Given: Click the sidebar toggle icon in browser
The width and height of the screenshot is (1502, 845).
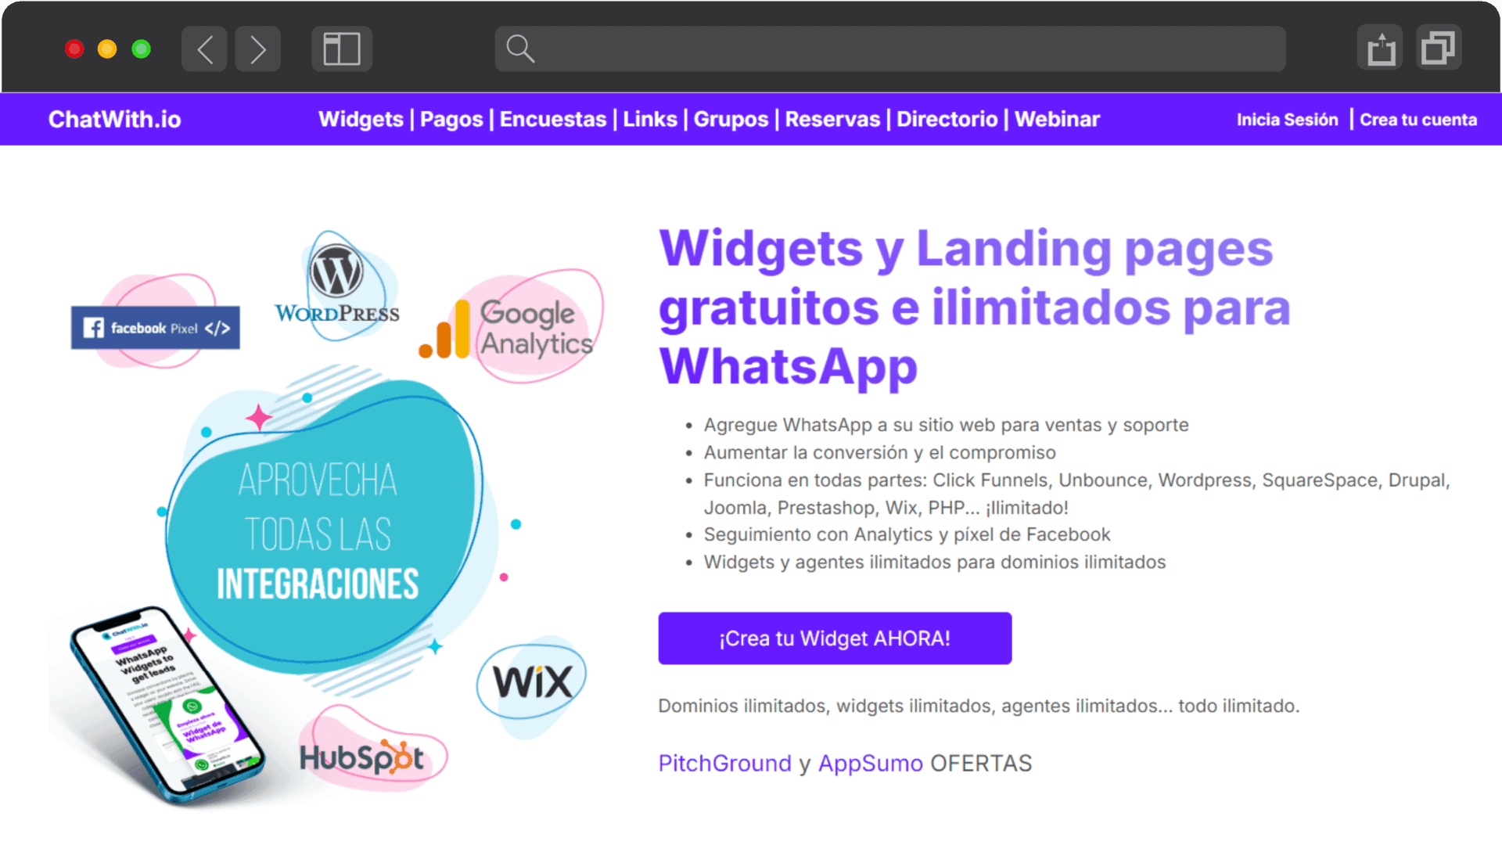Looking at the screenshot, I should [340, 49].
